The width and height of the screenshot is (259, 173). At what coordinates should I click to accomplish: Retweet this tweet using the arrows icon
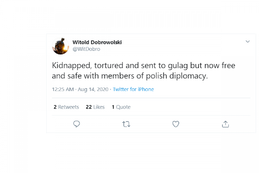tap(126, 124)
